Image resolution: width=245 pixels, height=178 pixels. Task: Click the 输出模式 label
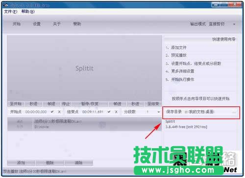198,24
